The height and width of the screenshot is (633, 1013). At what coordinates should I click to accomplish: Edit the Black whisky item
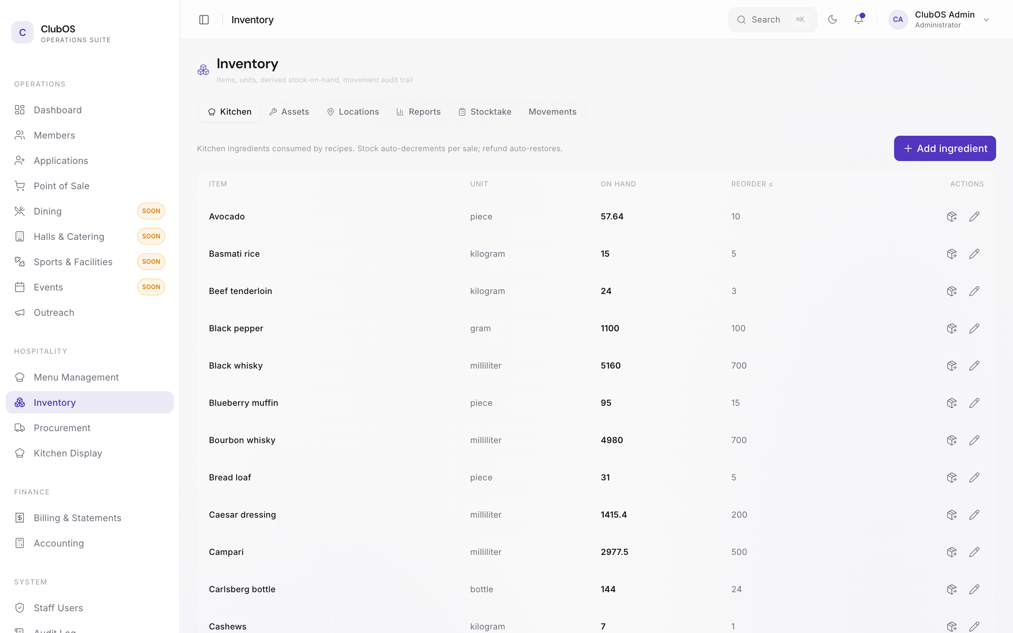pos(974,365)
